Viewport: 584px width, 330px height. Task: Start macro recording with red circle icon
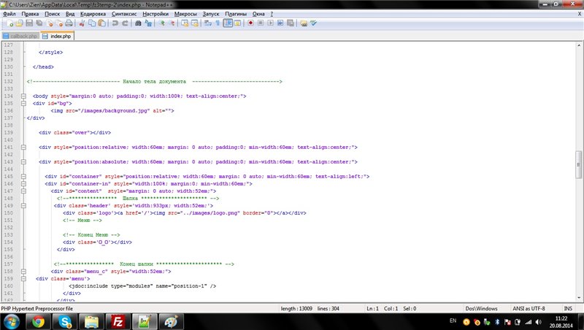pyautogui.click(x=250, y=23)
